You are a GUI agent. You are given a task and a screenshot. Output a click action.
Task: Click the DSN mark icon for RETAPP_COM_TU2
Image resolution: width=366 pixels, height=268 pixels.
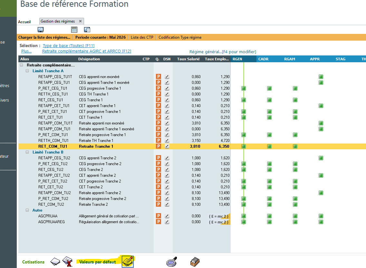(x=167, y=193)
